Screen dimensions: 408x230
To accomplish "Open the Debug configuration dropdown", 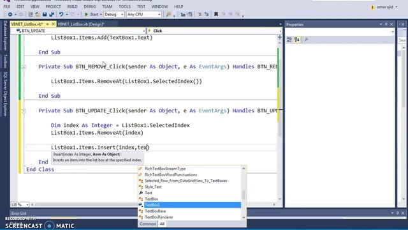I will click(x=114, y=14).
